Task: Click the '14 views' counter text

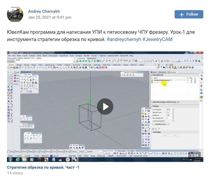Action: tap(15, 173)
